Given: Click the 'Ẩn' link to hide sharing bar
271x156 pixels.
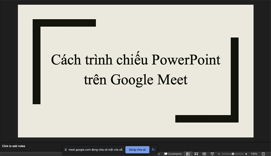Looking at the screenshot, I should pyautogui.click(x=153, y=150).
